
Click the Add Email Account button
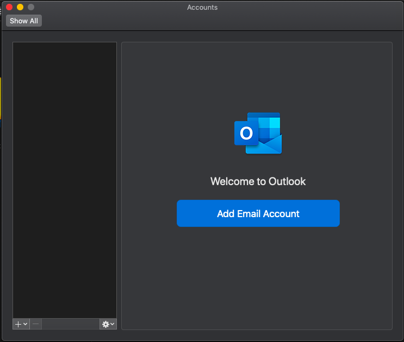coord(258,213)
